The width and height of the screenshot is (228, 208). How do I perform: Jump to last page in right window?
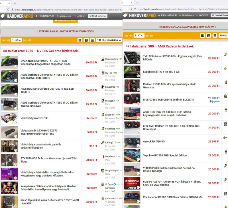pos(152,36)
